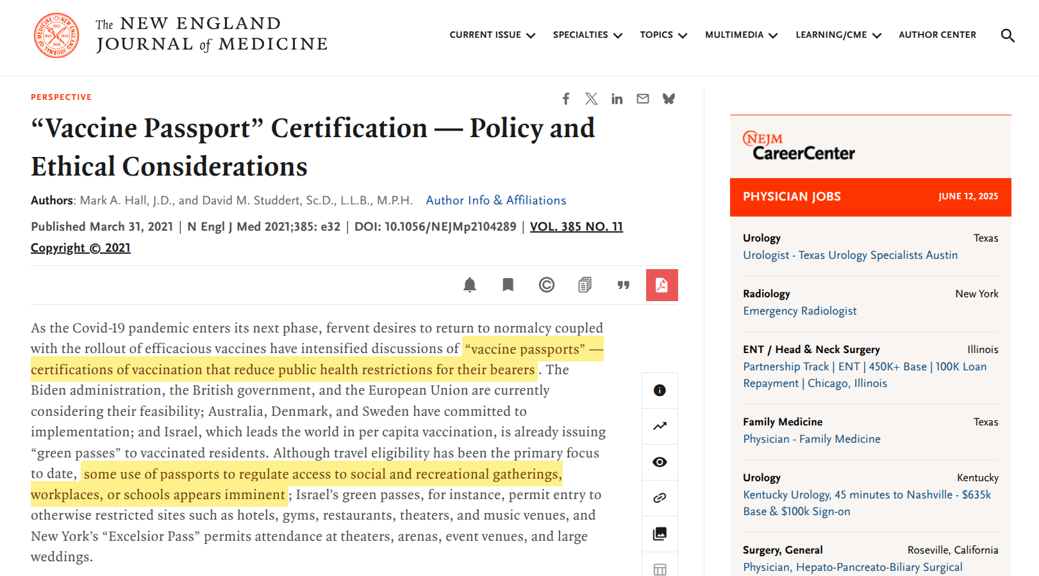Viewport: 1039px width, 576px height.
Task: Open Urologist Texas Urology Specialists Austin job
Action: [x=850, y=255]
